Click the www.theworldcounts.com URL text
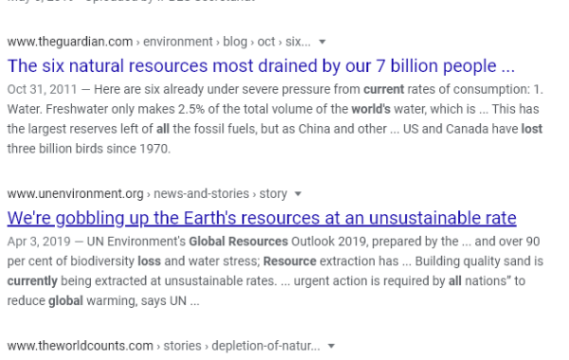 point(80,346)
